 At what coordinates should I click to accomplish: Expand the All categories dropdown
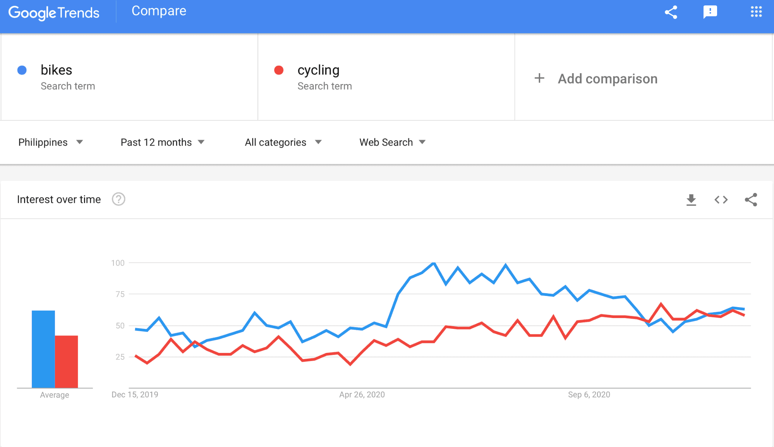click(x=283, y=142)
